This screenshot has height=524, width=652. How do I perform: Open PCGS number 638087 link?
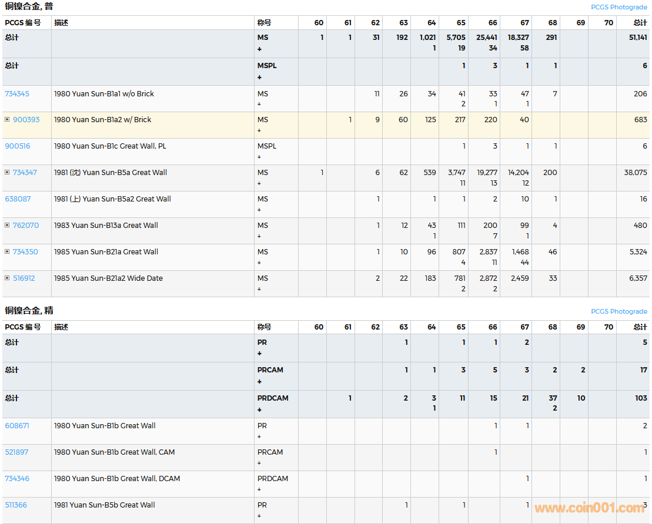pyautogui.click(x=18, y=199)
